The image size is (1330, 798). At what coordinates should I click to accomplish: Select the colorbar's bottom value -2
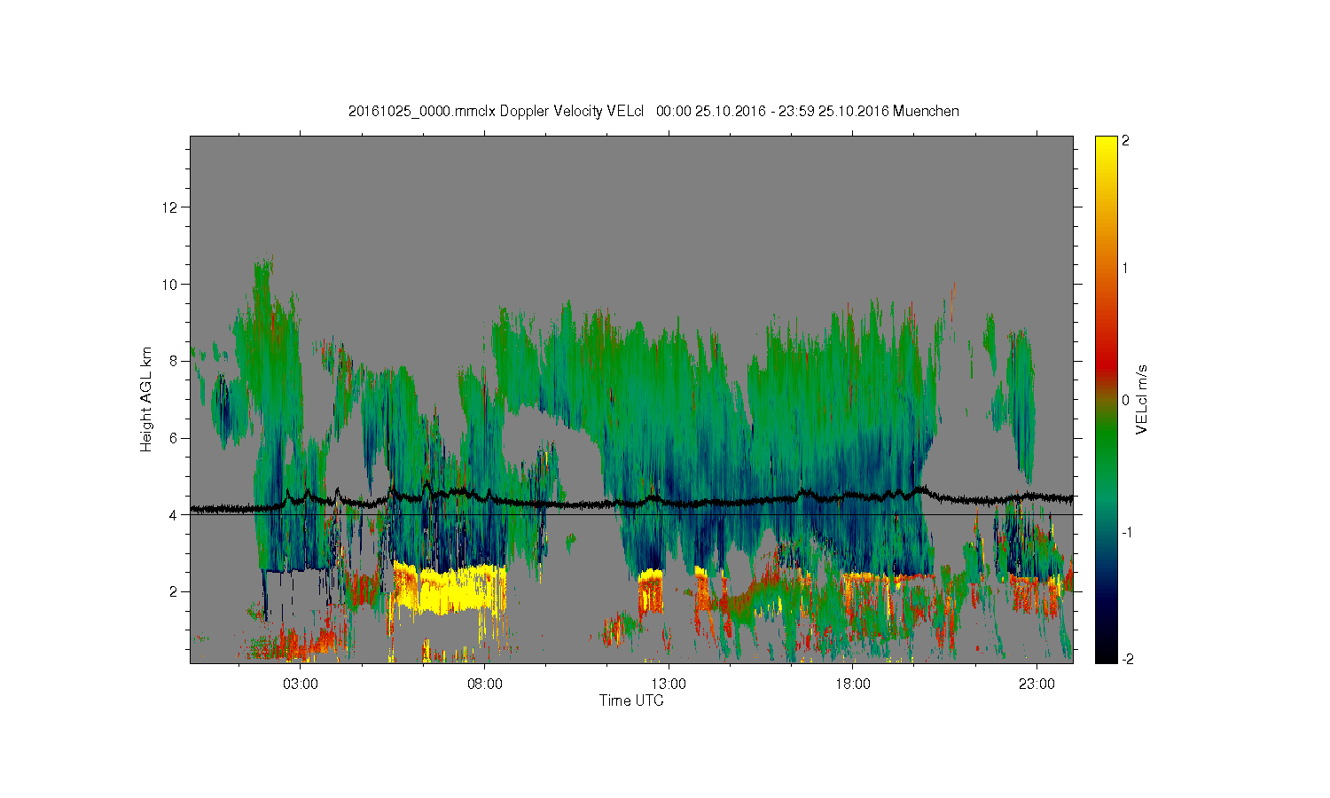click(x=1126, y=660)
